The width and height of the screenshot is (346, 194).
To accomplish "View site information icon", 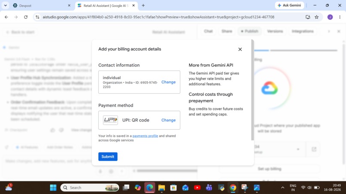I will pos(37,17).
